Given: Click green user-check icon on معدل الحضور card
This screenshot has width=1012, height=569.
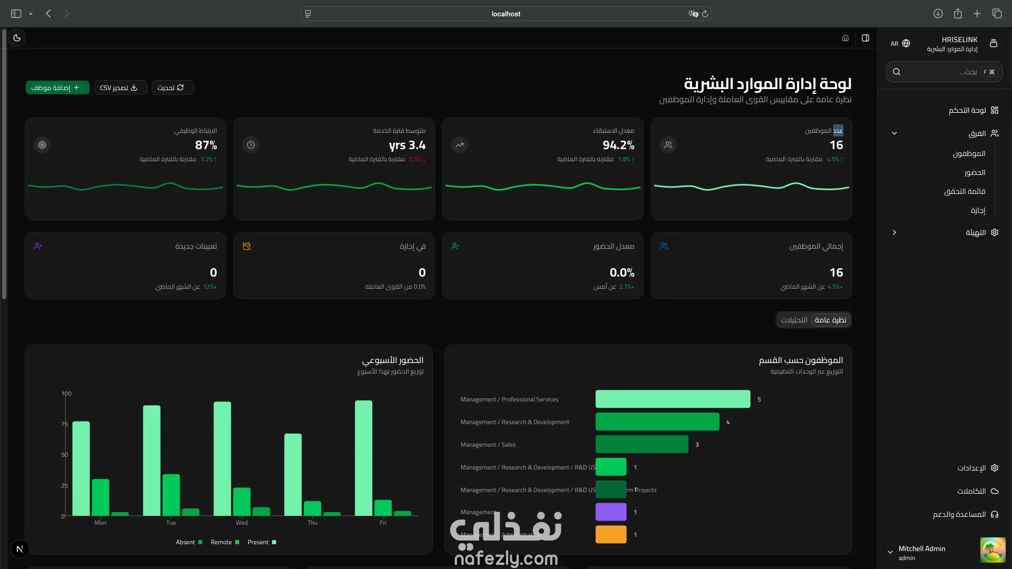Looking at the screenshot, I should (x=455, y=246).
